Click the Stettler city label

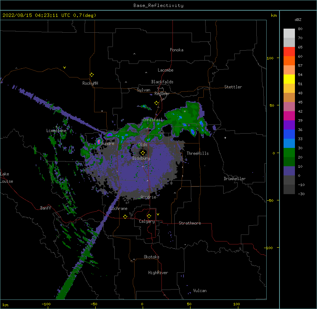tap(233, 87)
